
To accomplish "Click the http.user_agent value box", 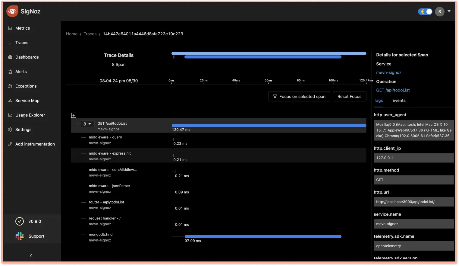I will click(414, 130).
